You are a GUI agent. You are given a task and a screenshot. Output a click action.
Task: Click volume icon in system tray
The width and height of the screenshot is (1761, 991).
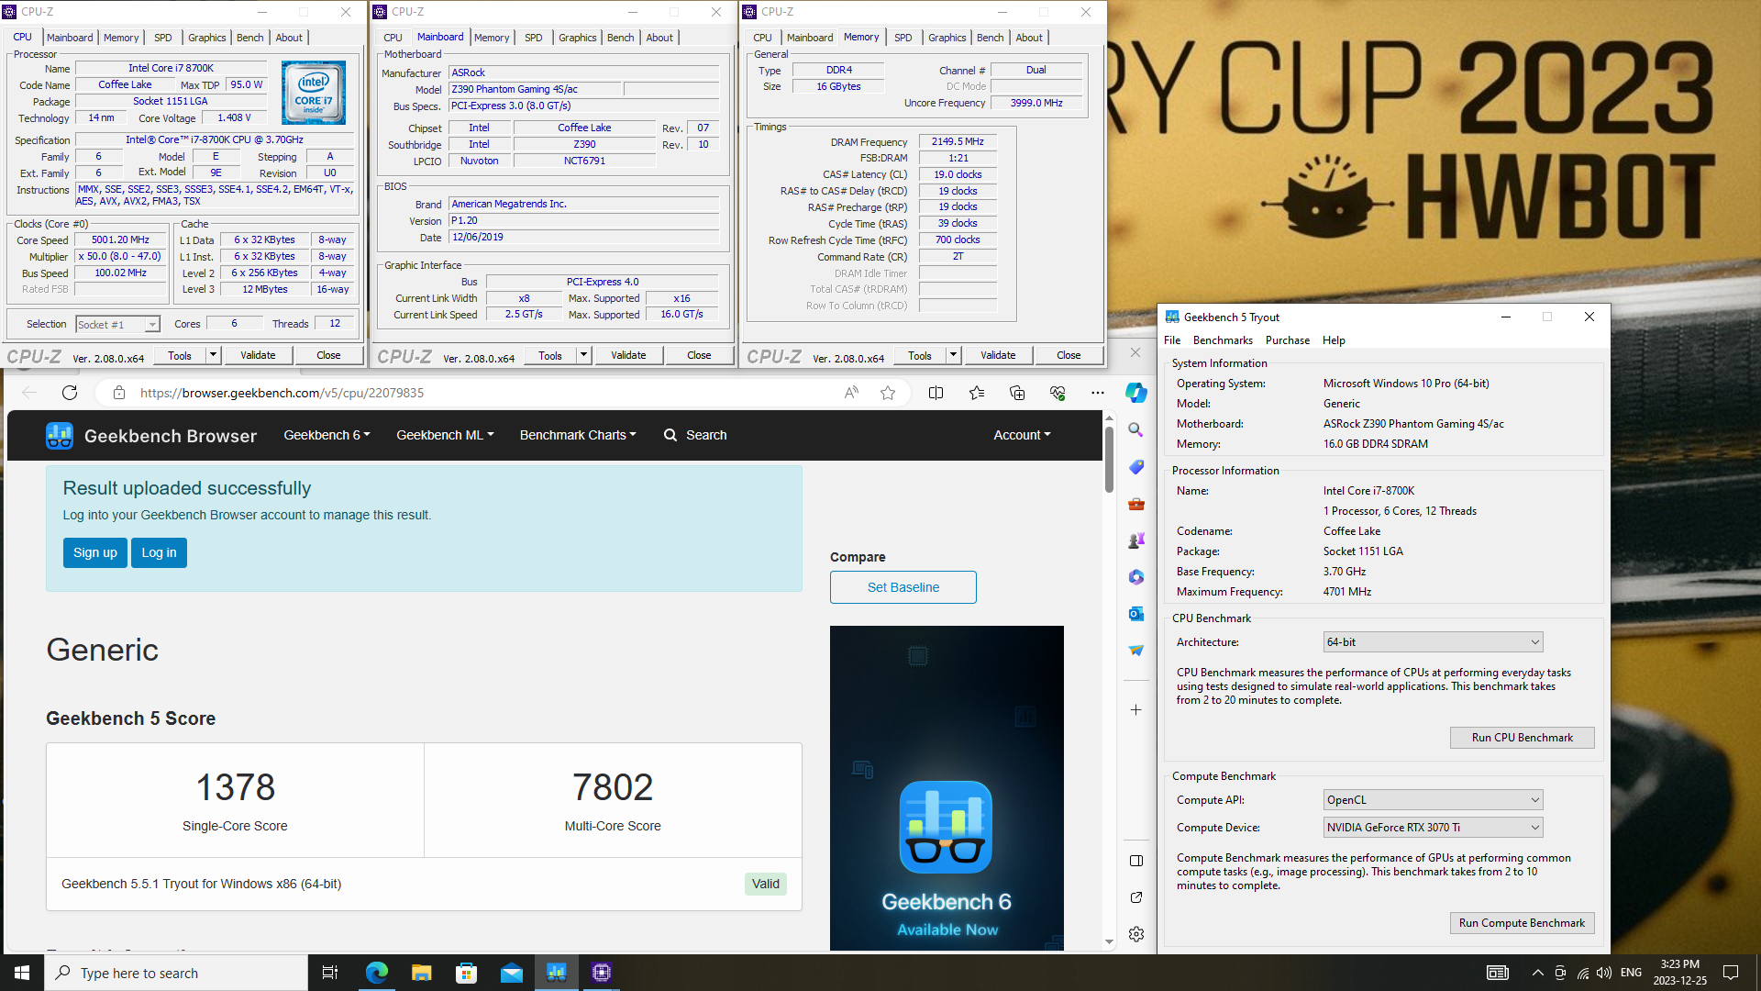[x=1603, y=973]
